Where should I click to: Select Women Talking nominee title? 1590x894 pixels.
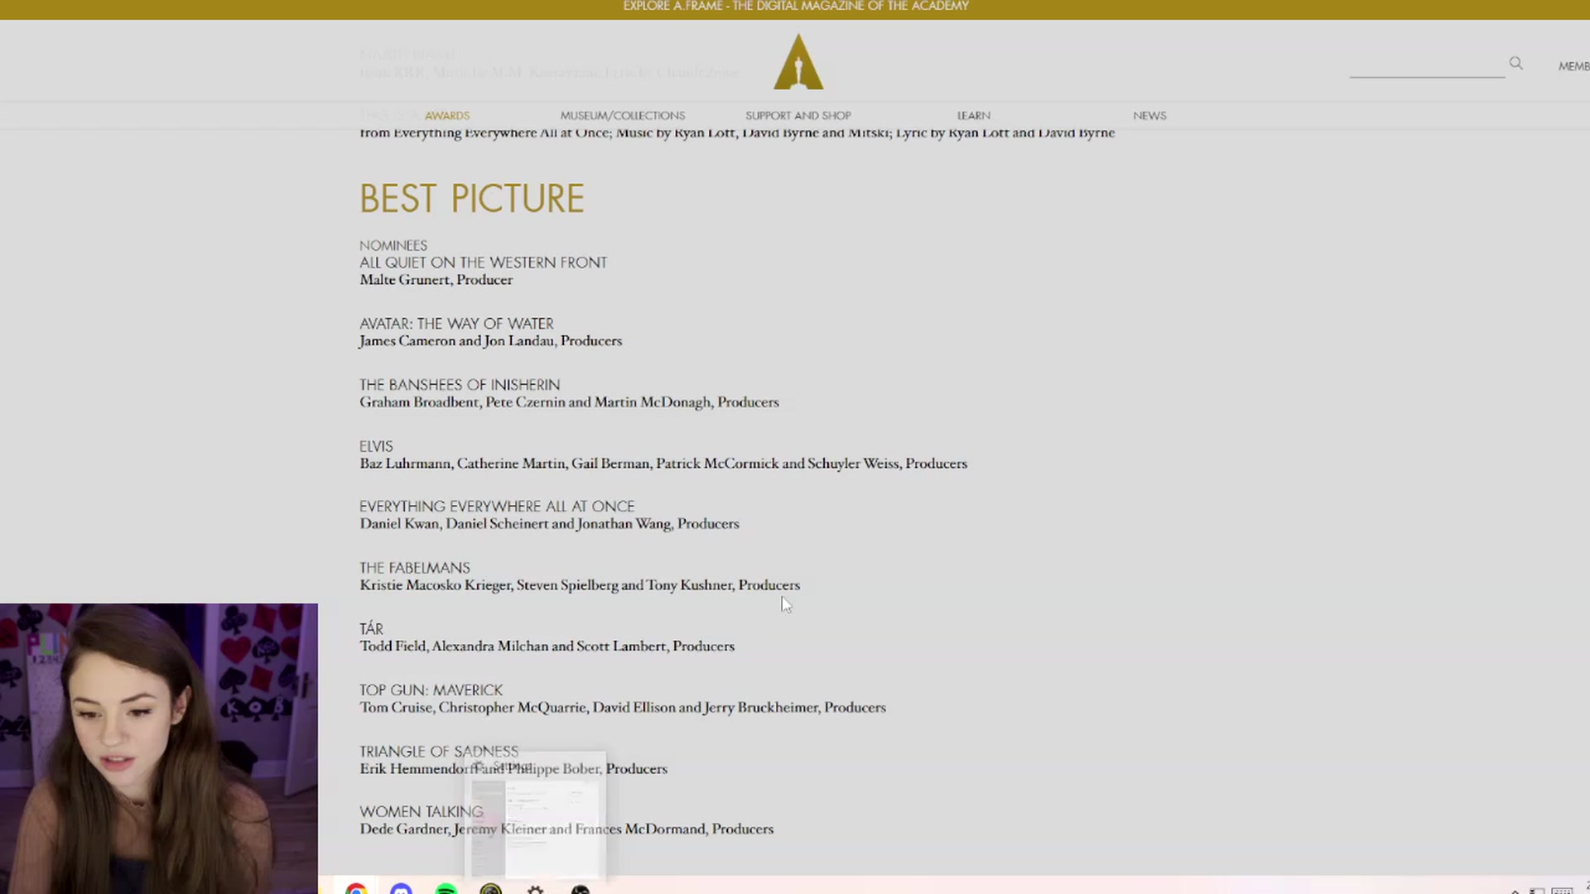(x=421, y=812)
